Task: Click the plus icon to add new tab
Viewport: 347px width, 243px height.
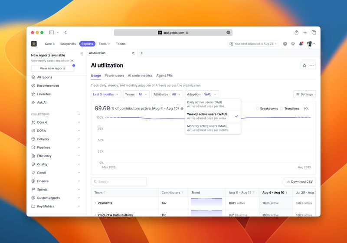Action: [x=141, y=53]
